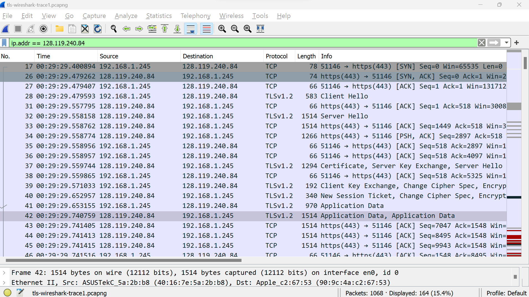The height and width of the screenshot is (297, 529).
Task: Open the display filter history dropdown
Action: pos(507,43)
